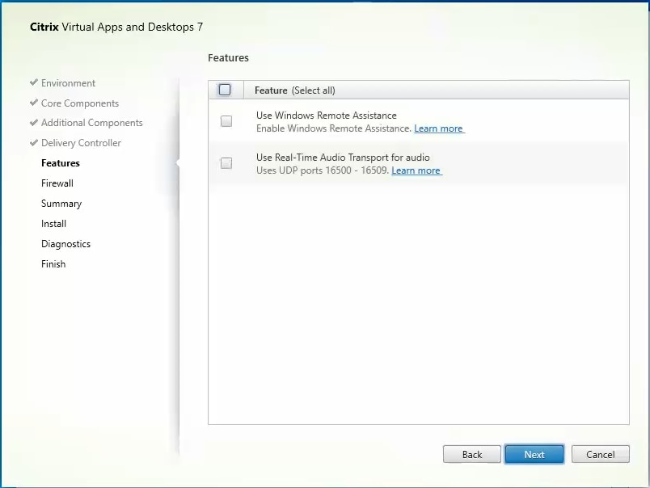The width and height of the screenshot is (650, 488).
Task: Select the Diagnostics step in the sidebar
Action: pyautogui.click(x=65, y=244)
